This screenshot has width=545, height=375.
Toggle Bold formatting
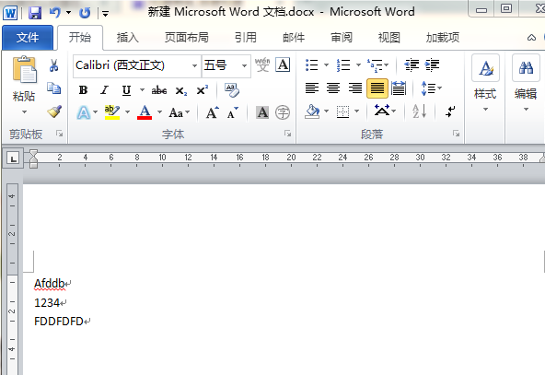pos(83,90)
